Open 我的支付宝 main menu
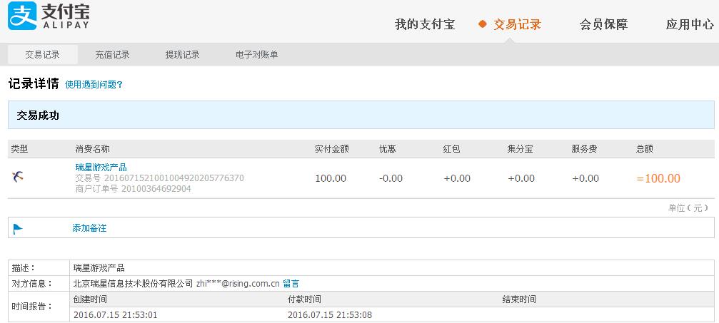The image size is (719, 323). pyautogui.click(x=425, y=24)
